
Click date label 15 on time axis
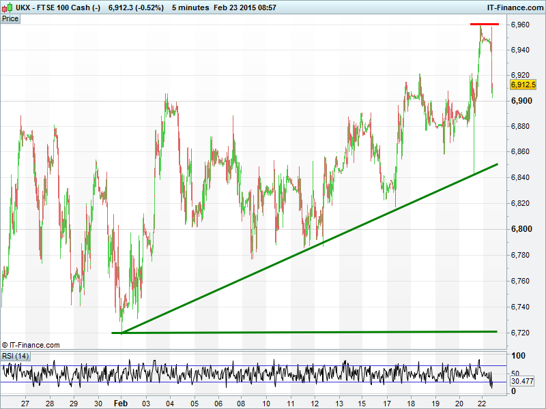pos(362,404)
